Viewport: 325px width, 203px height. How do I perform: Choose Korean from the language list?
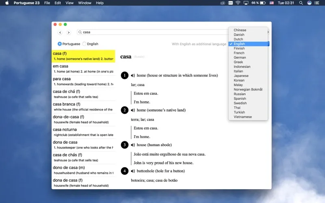(248, 80)
